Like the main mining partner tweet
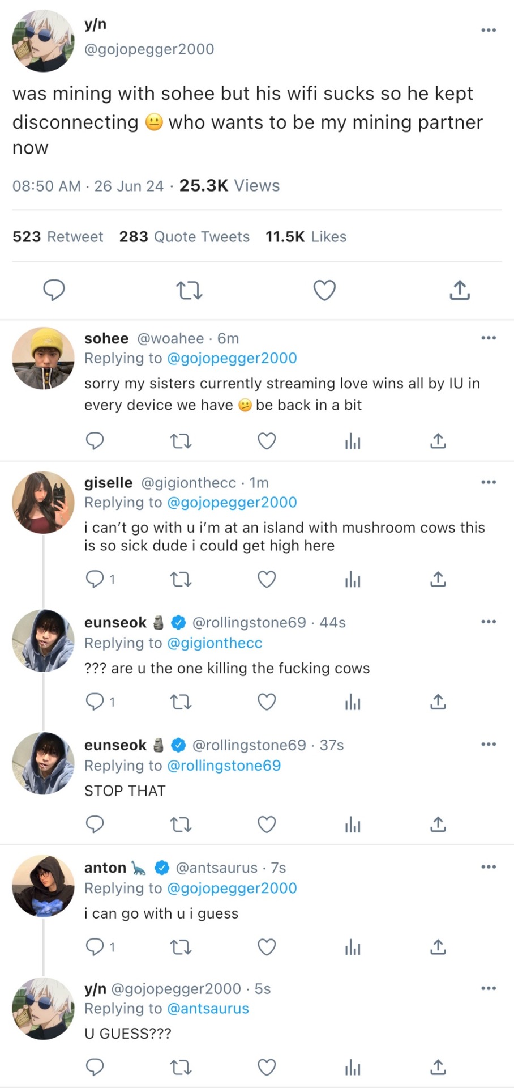This screenshot has height=1088, width=514. (324, 290)
